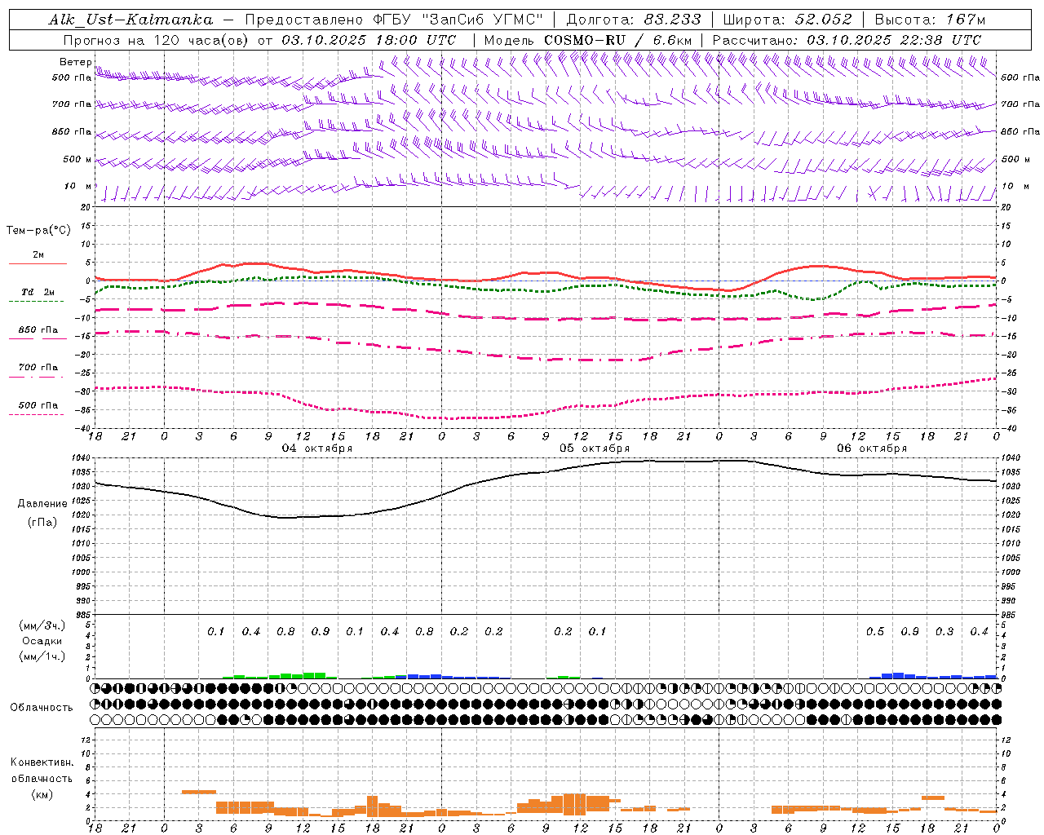This screenshot has height=835, width=1044.
Task: Click the latitude value 52.052
Action: 824,20
